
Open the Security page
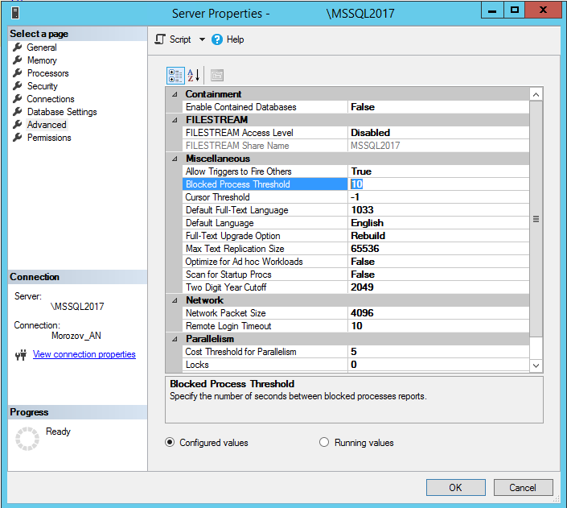coord(43,86)
